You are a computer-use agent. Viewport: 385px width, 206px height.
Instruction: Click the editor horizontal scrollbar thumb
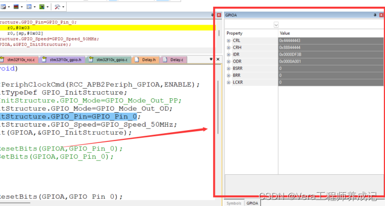[15, 203]
